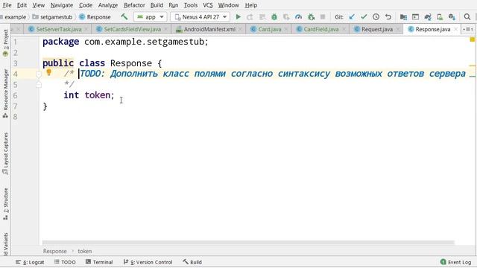
Task: Open the Profile app gauge icon
Action: (x=298, y=17)
